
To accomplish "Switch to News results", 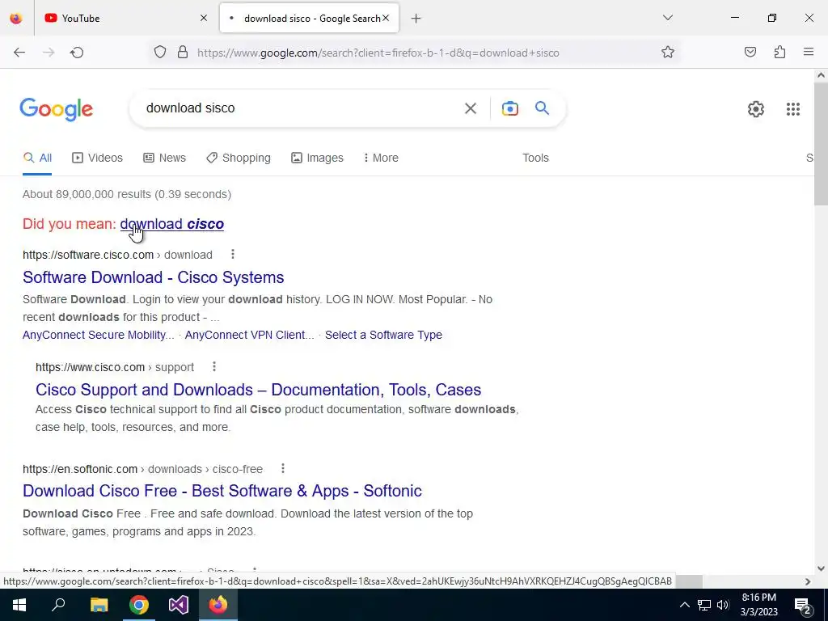I will pos(165,158).
